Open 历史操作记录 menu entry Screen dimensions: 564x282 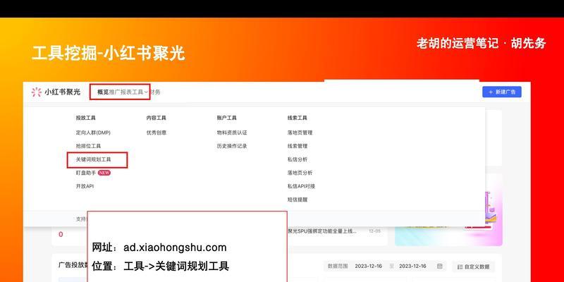[x=232, y=146]
